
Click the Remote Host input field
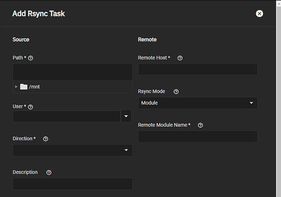pos(198,69)
